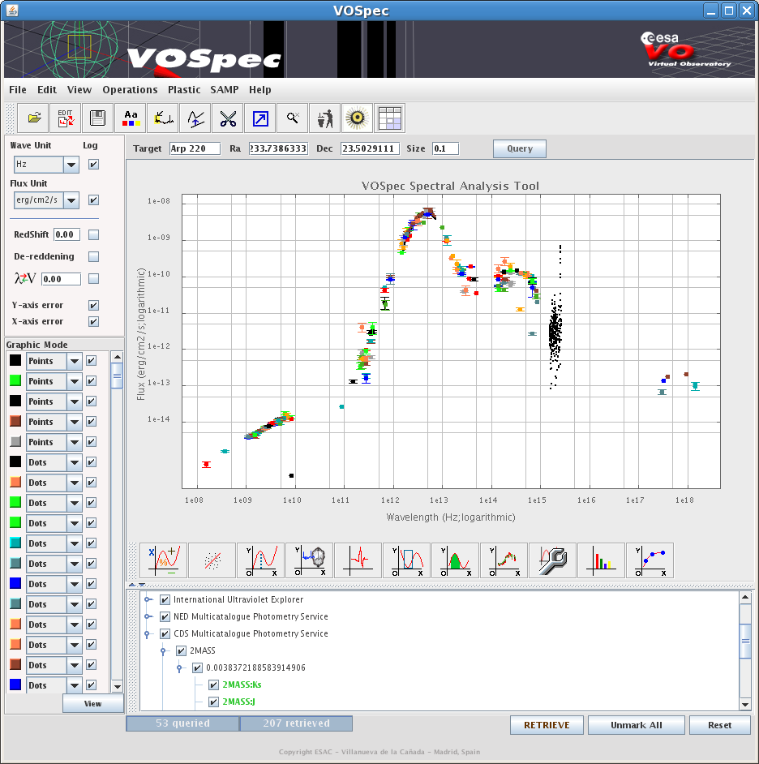
Task: Open the Flux Unit erg/cm2/s dropdown
Action: pos(71,200)
